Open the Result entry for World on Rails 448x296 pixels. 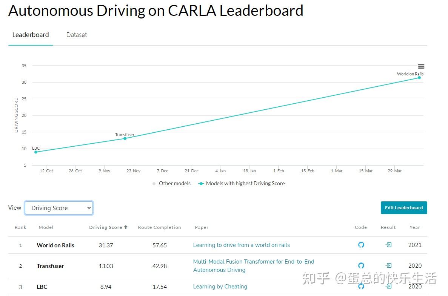pyautogui.click(x=388, y=245)
